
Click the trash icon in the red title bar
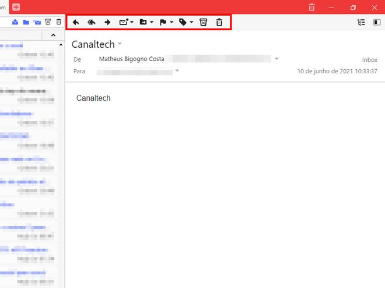point(311,7)
